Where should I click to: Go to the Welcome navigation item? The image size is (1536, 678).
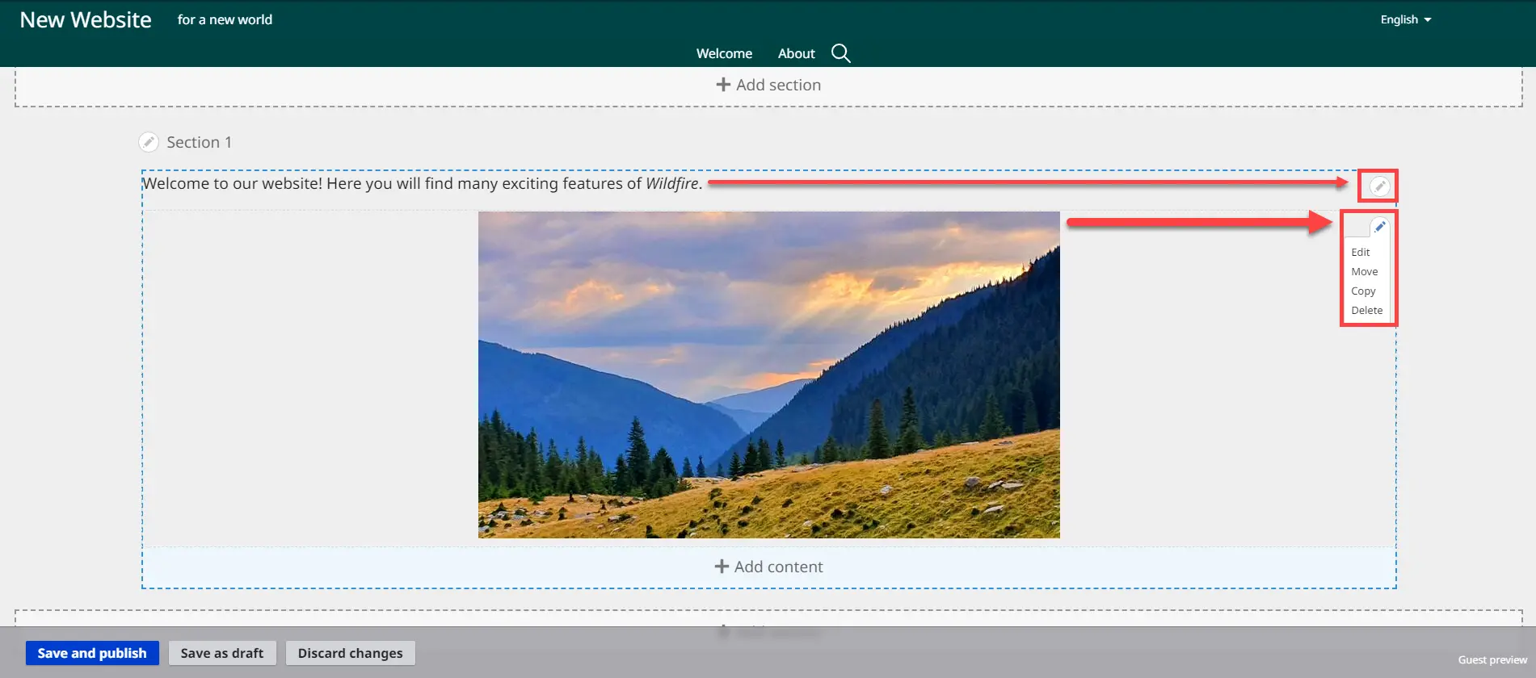pos(724,53)
